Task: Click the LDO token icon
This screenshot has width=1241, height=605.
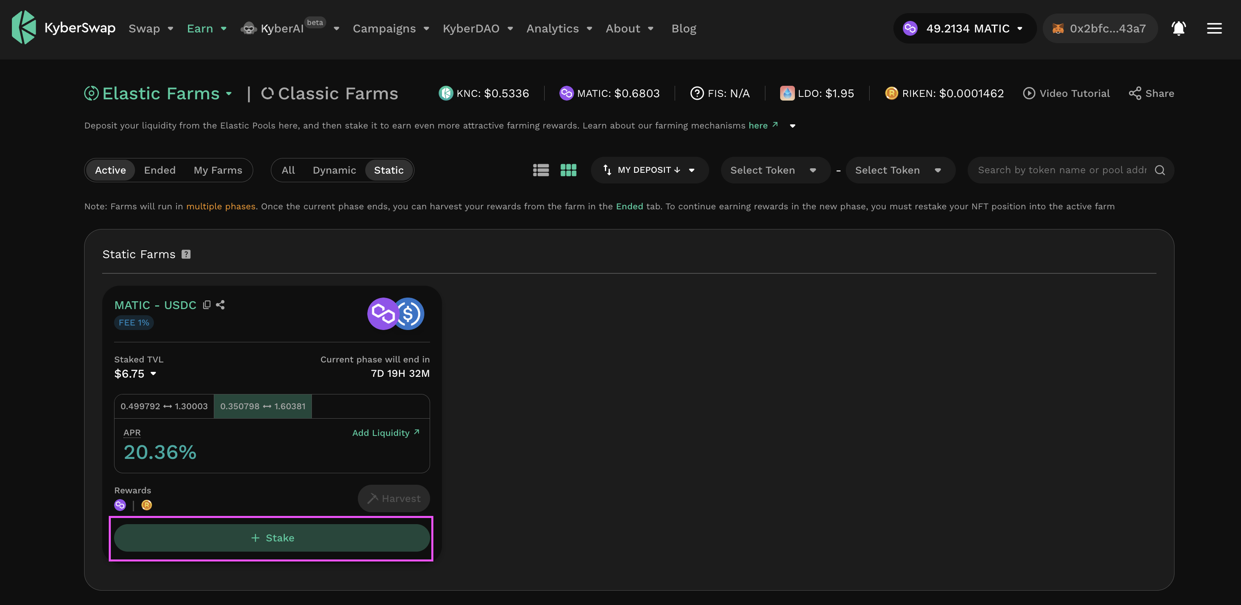Action: pyautogui.click(x=787, y=93)
